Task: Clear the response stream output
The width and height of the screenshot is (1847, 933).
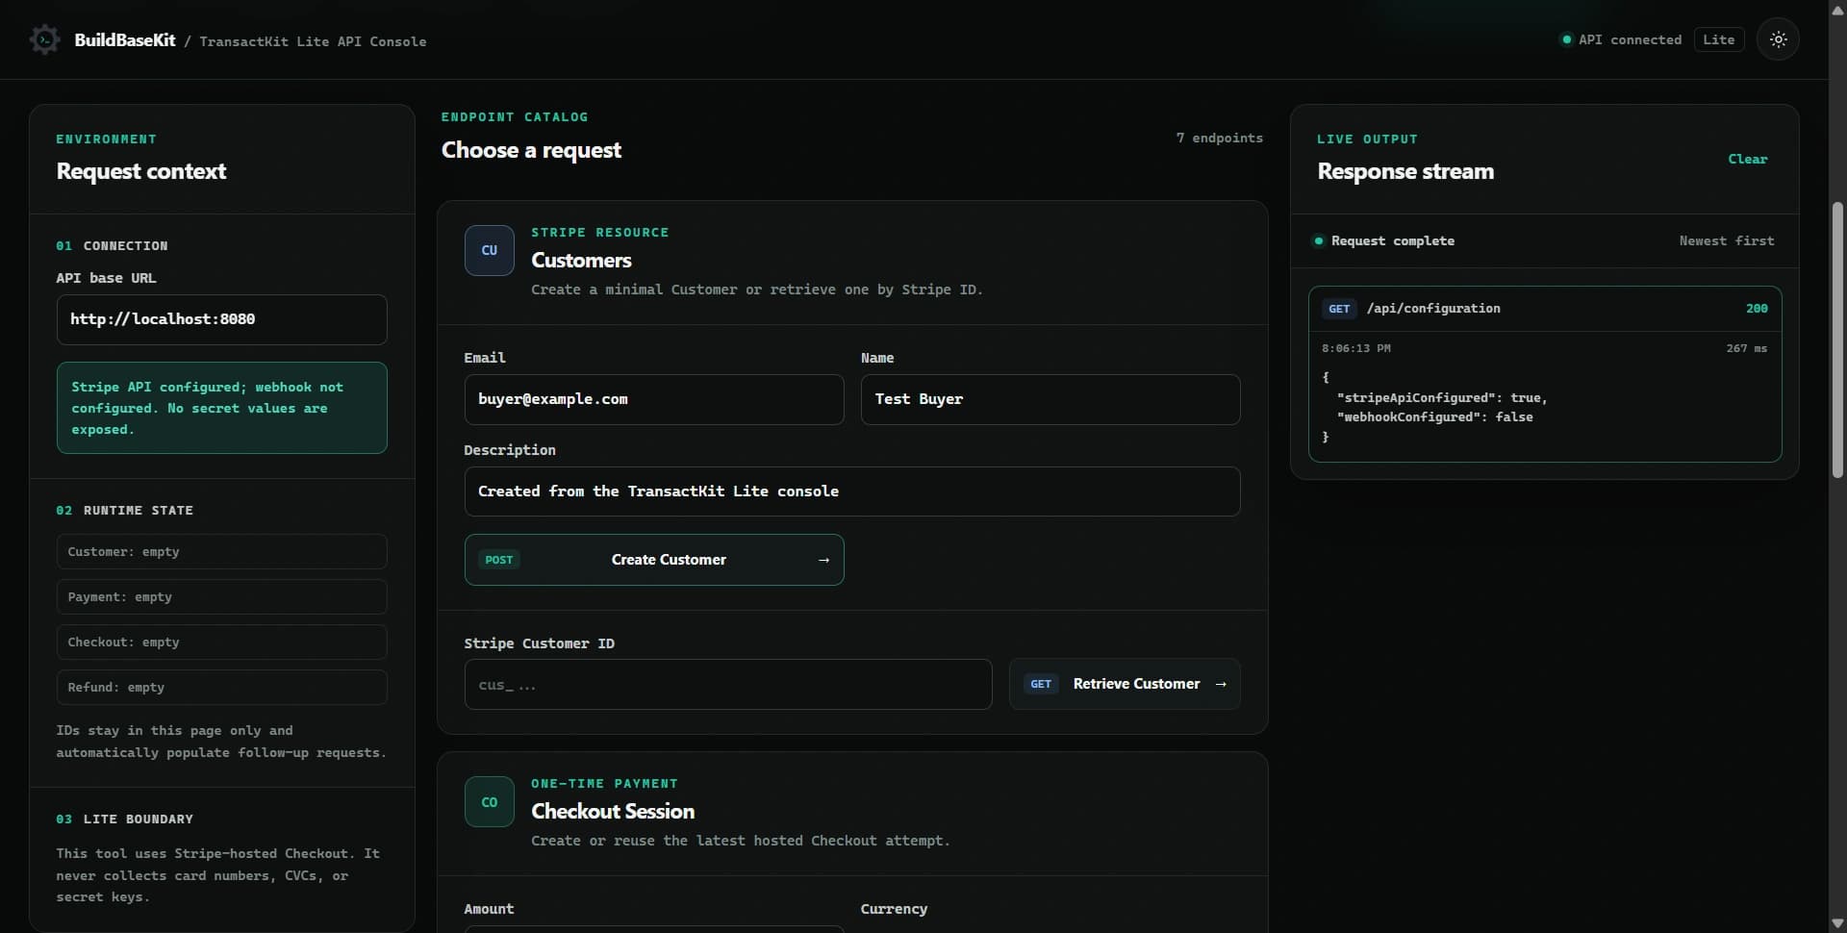Action: click(x=1747, y=159)
